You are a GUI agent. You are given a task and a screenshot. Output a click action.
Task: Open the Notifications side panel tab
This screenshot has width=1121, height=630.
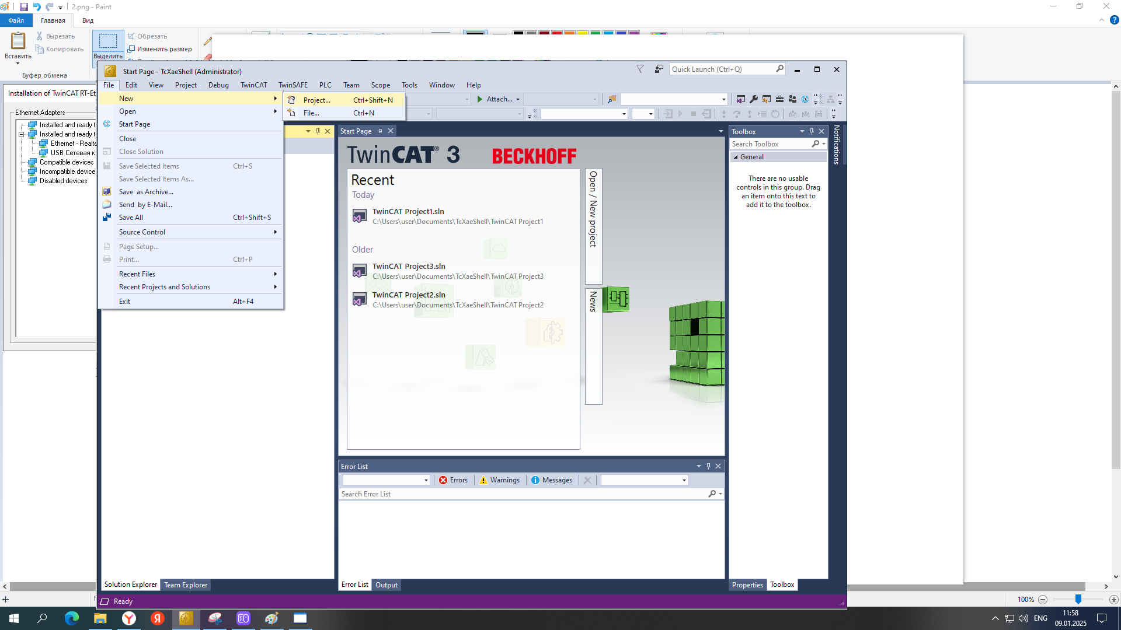836,145
